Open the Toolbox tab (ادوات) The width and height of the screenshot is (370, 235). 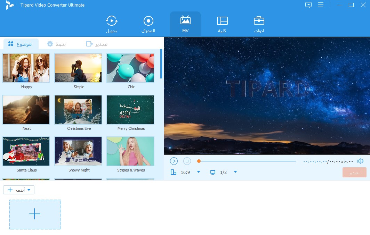point(259,24)
